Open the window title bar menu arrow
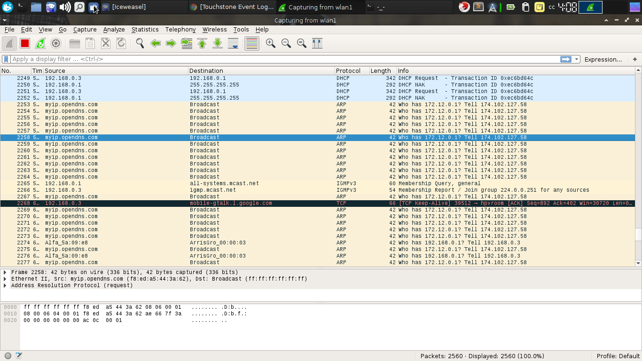Image resolution: width=642 pixels, height=361 pixels. click(4, 20)
